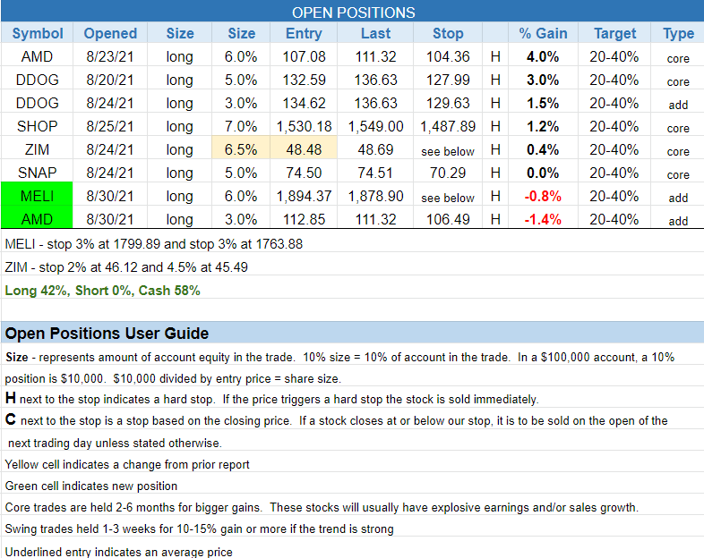Click the Stop column header
This screenshot has width=704, height=558.
pyautogui.click(x=448, y=33)
